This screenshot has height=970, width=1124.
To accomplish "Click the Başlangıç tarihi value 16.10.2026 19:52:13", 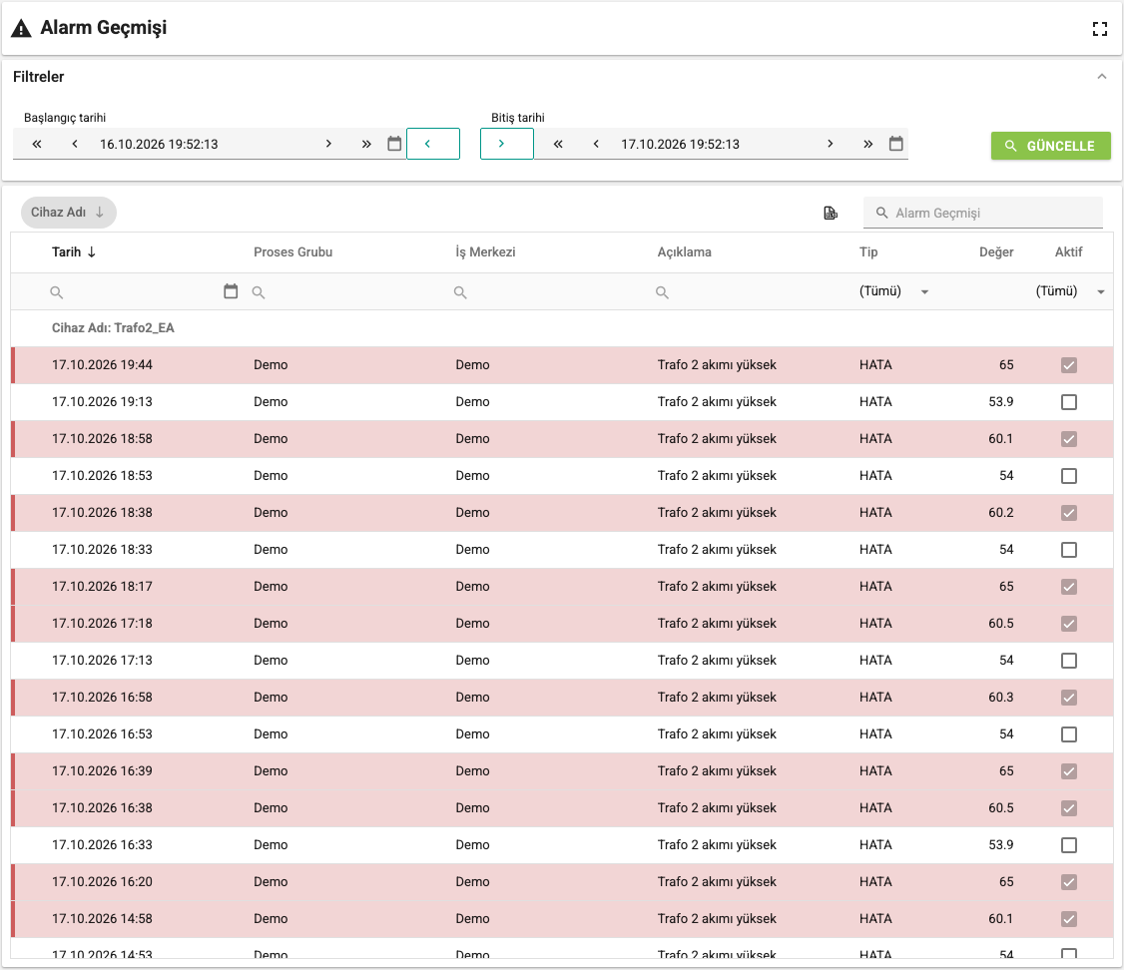I will (x=159, y=144).
